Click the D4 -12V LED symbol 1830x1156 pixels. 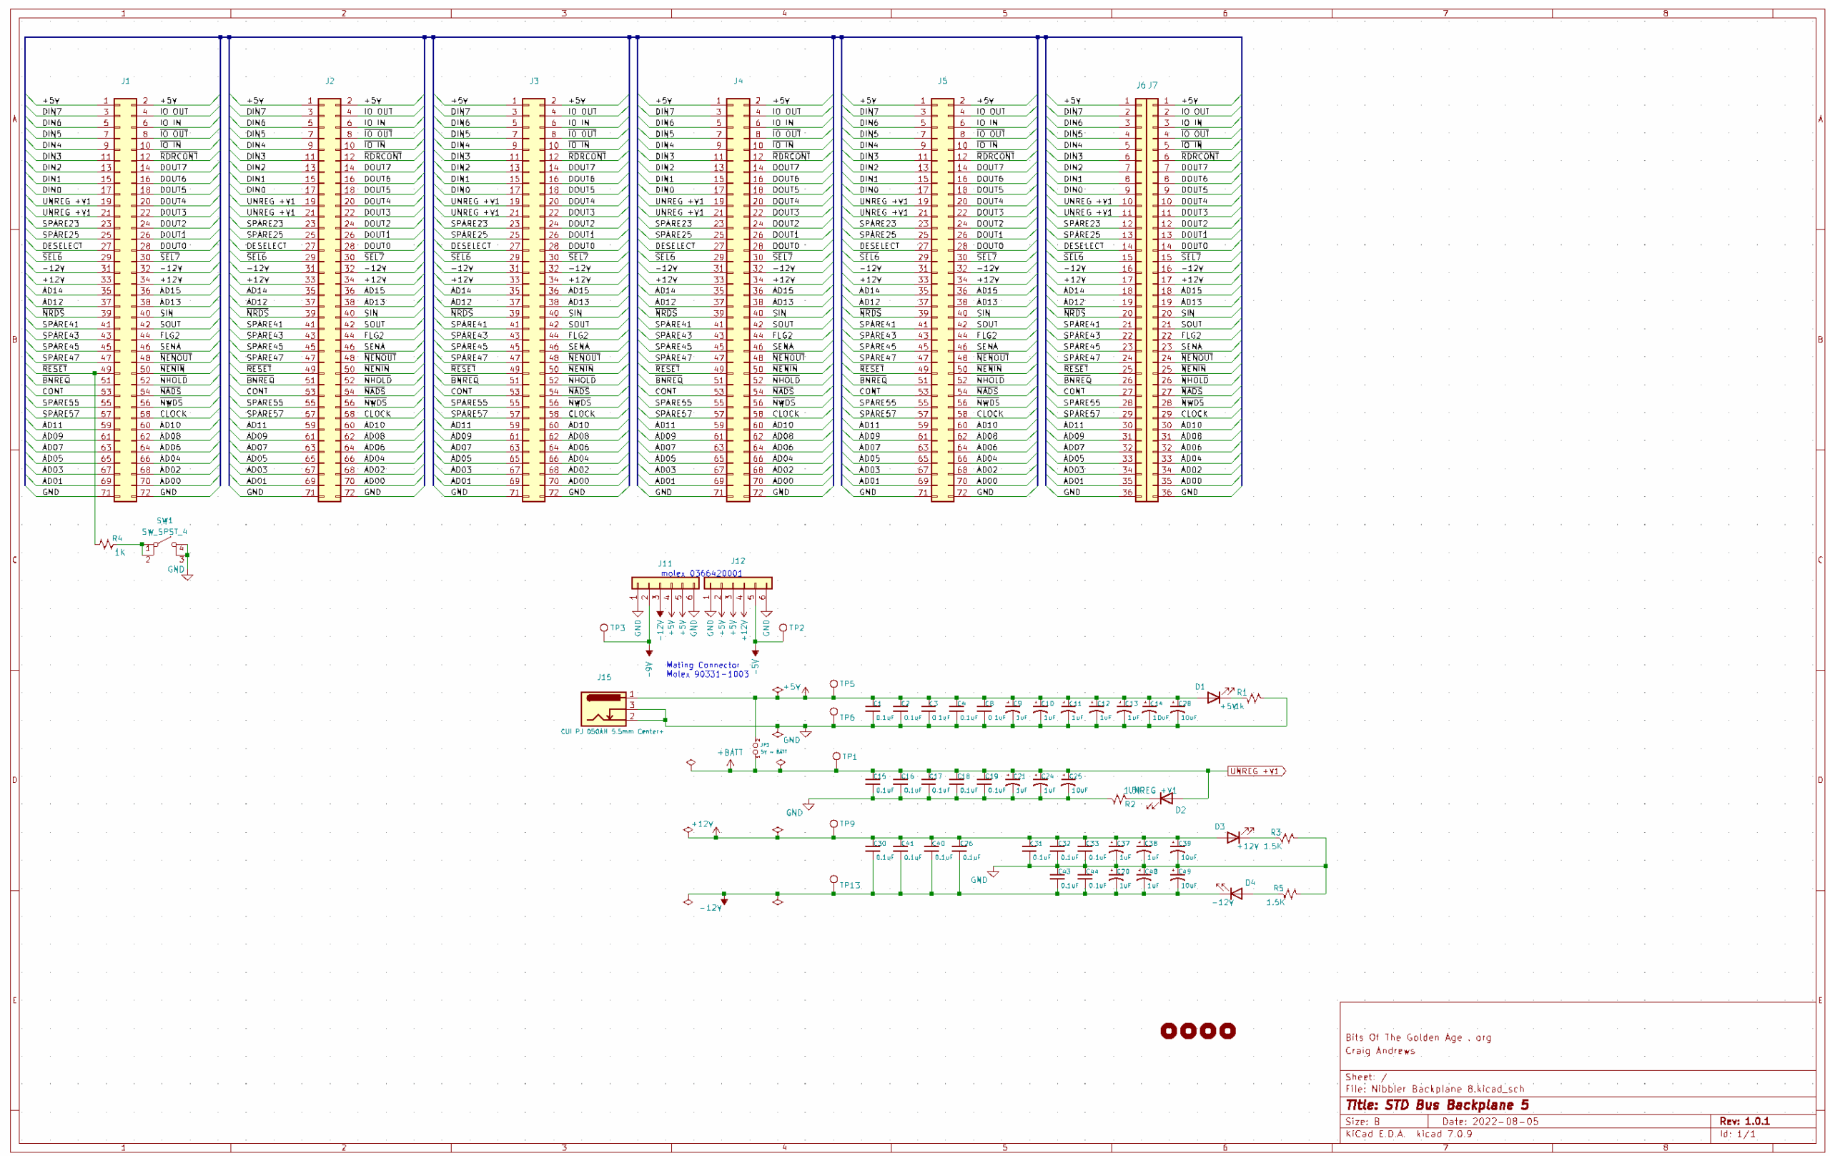pyautogui.click(x=1236, y=894)
